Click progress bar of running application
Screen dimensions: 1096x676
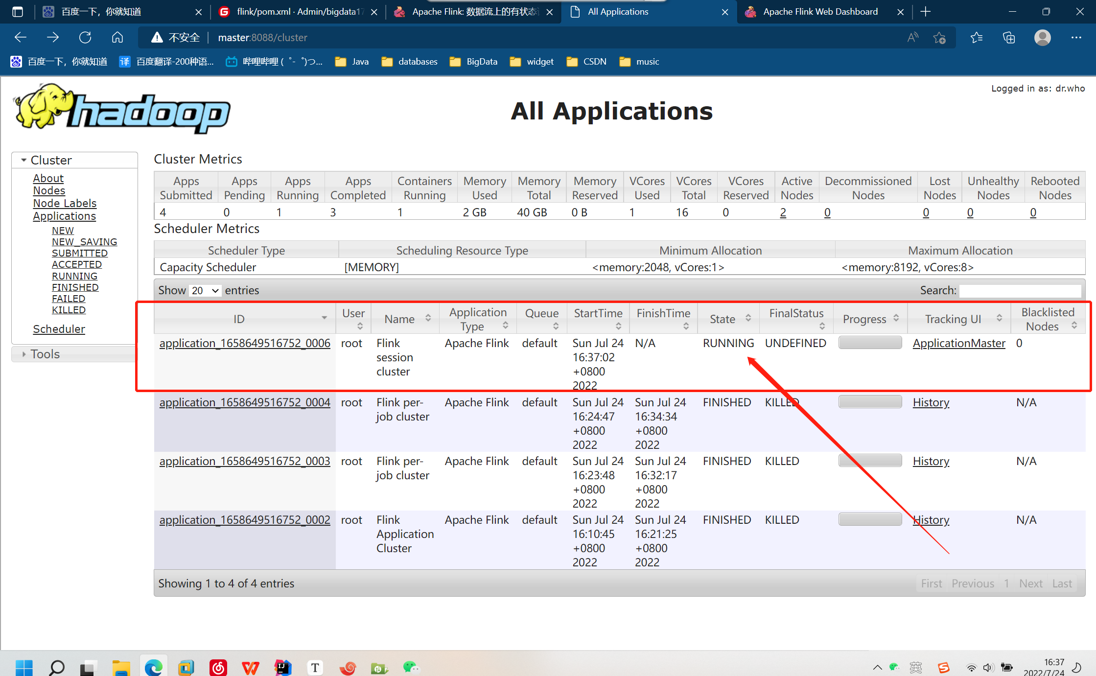click(x=870, y=343)
